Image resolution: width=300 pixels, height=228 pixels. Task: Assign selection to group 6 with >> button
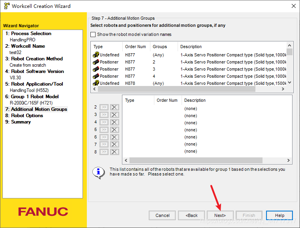[104, 137]
